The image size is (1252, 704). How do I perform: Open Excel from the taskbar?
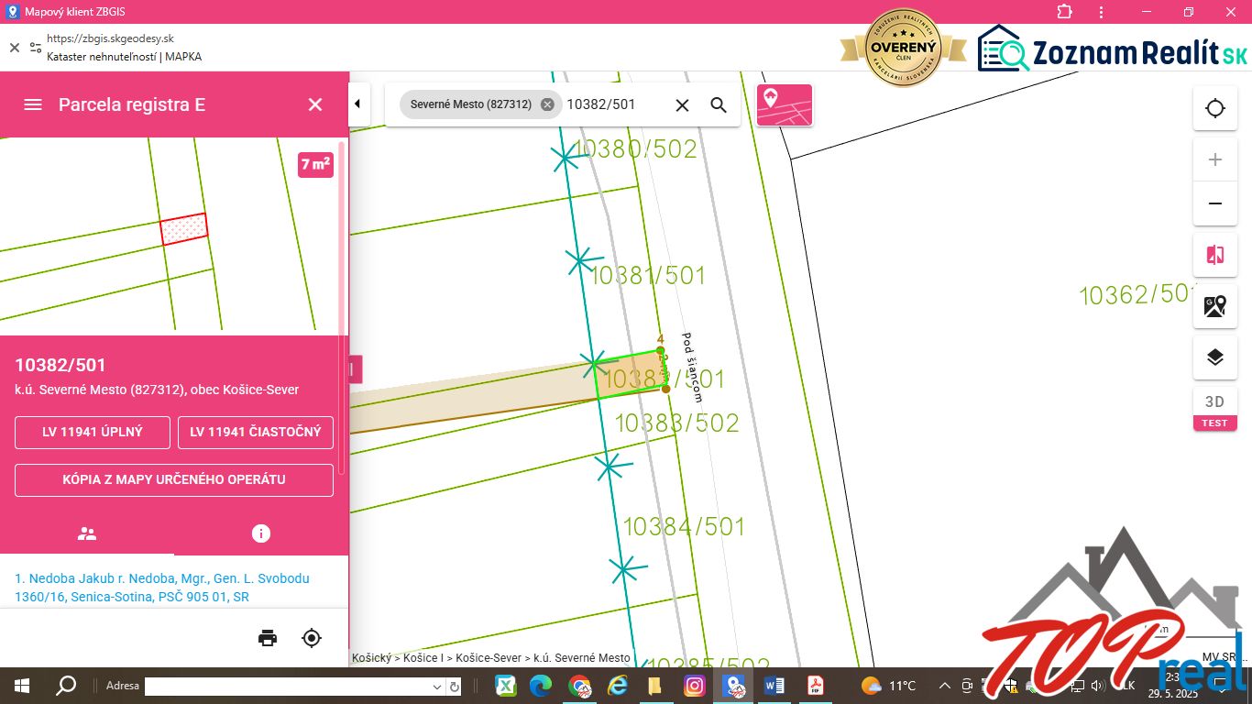[505, 686]
